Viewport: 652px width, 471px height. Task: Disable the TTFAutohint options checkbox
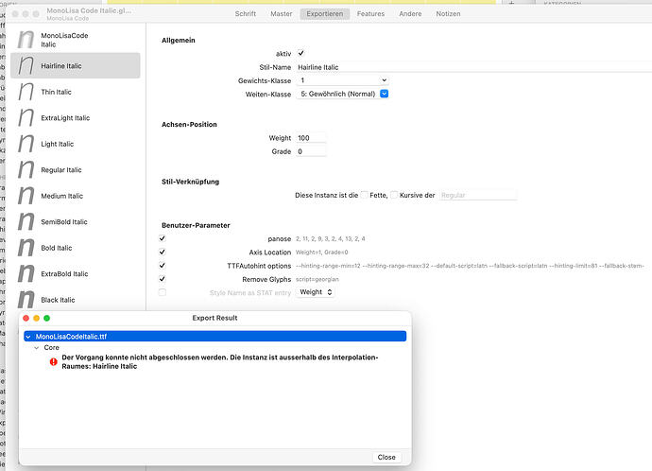pyautogui.click(x=163, y=265)
